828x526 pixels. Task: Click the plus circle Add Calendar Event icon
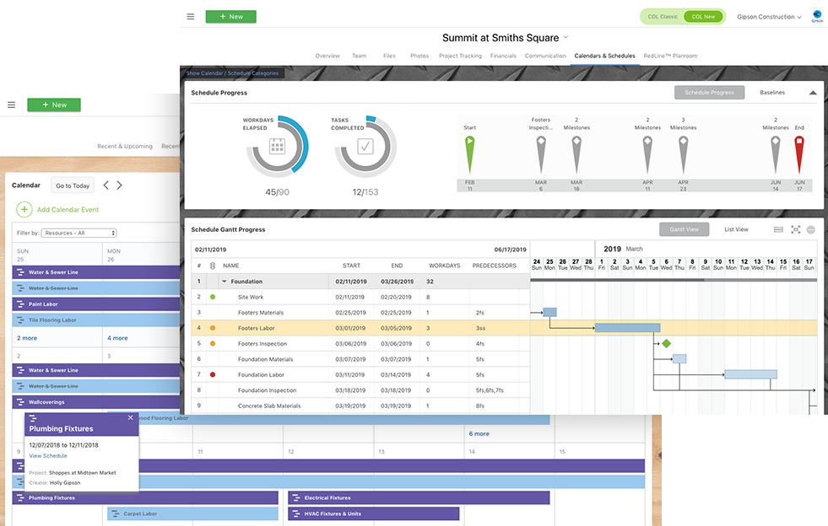click(x=24, y=209)
